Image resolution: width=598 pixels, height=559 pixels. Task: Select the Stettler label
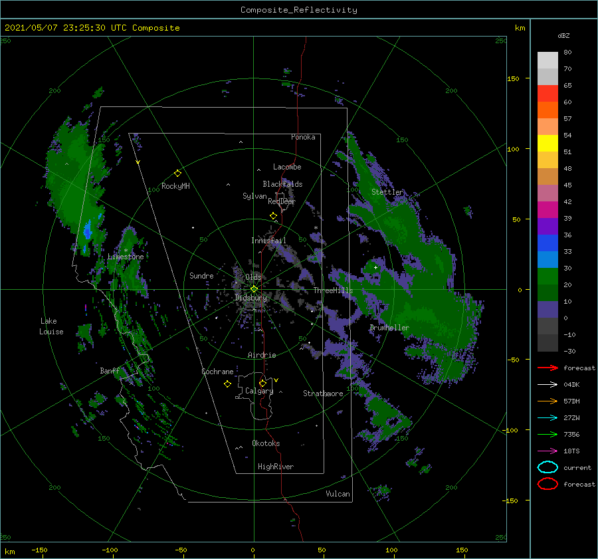click(x=387, y=192)
